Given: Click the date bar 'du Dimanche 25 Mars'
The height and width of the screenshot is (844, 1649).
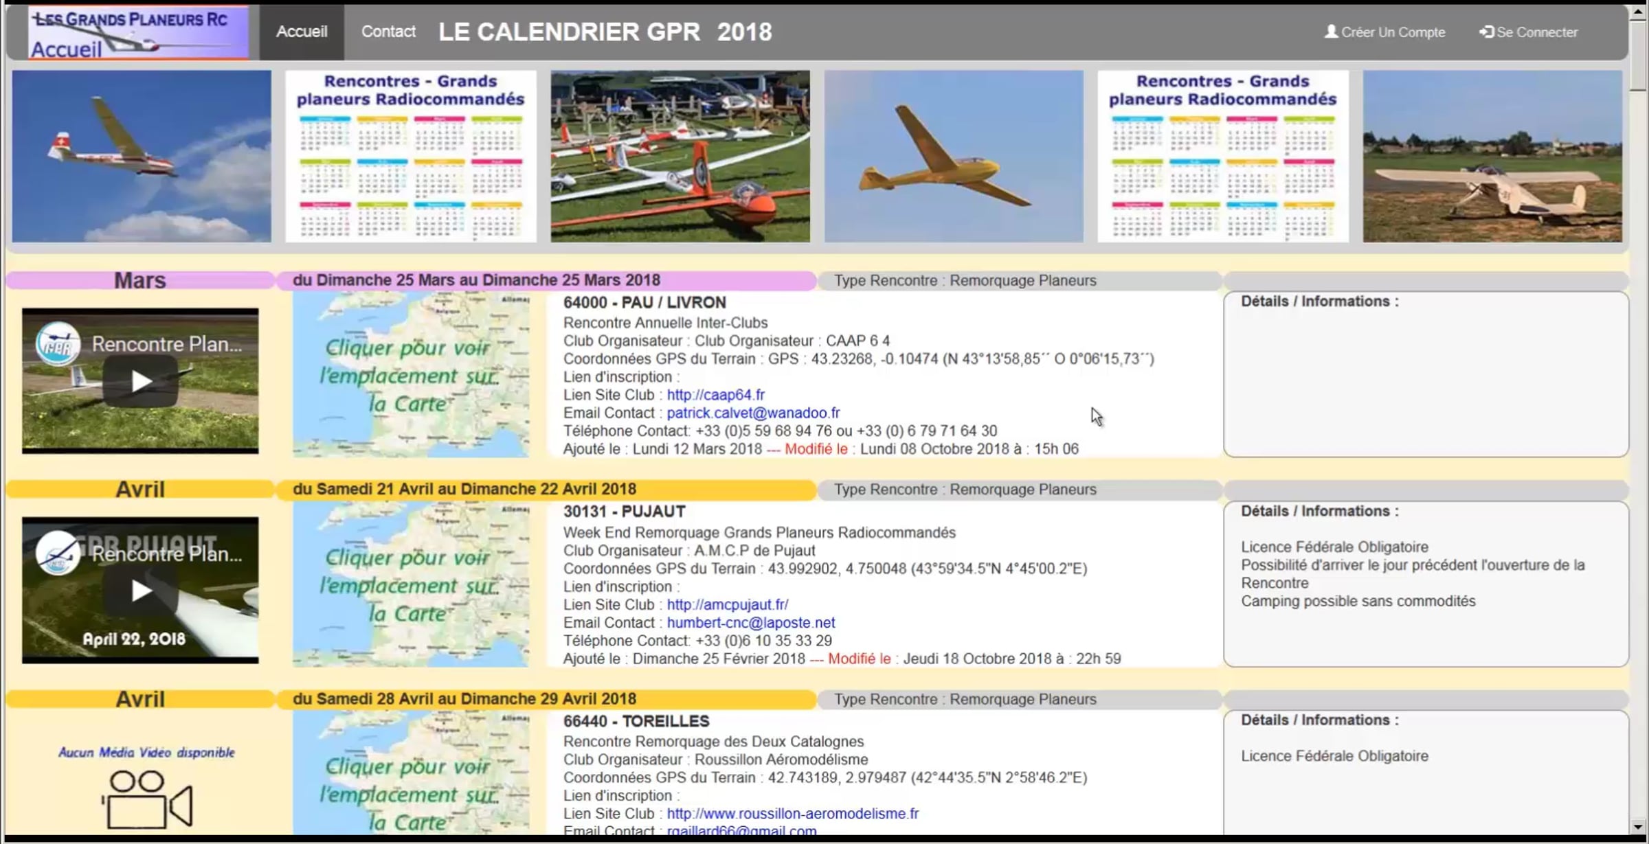Looking at the screenshot, I should [546, 280].
